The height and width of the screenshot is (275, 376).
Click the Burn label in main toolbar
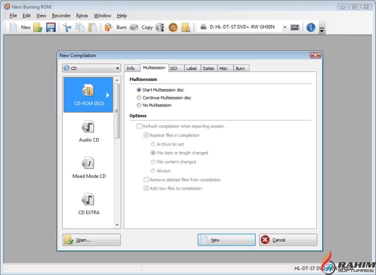click(x=121, y=27)
